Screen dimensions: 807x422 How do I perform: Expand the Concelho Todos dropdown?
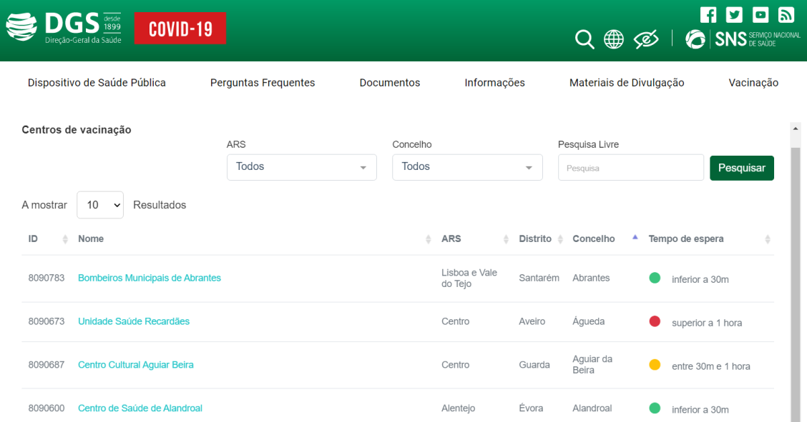[x=467, y=167]
